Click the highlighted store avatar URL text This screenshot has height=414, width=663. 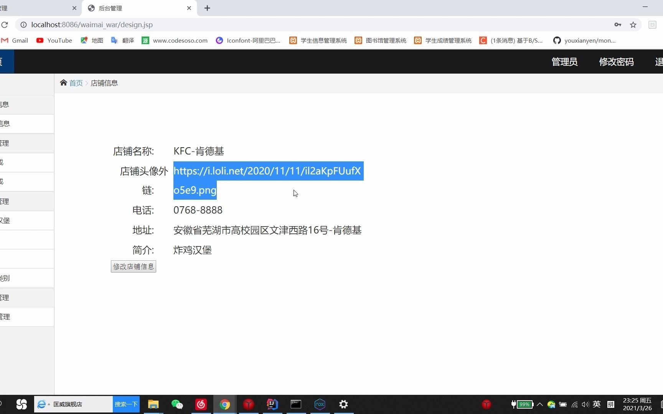[x=268, y=181]
